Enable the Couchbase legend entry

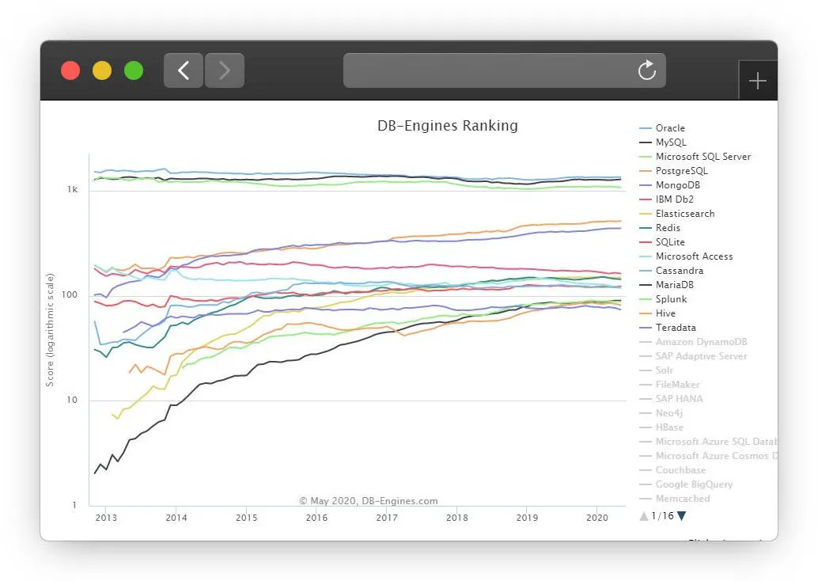(x=672, y=470)
